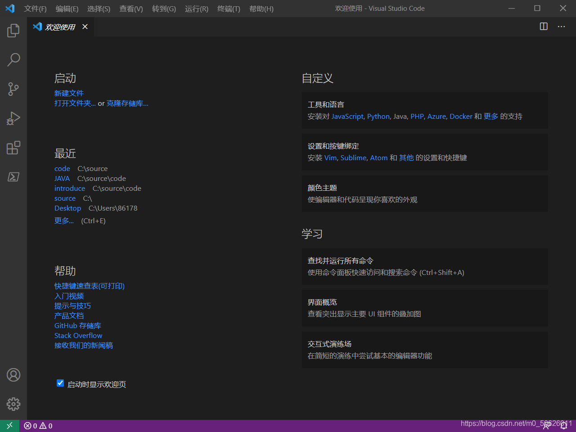Open the Accounts menu icon
Image resolution: width=576 pixels, height=432 pixels.
[13, 375]
